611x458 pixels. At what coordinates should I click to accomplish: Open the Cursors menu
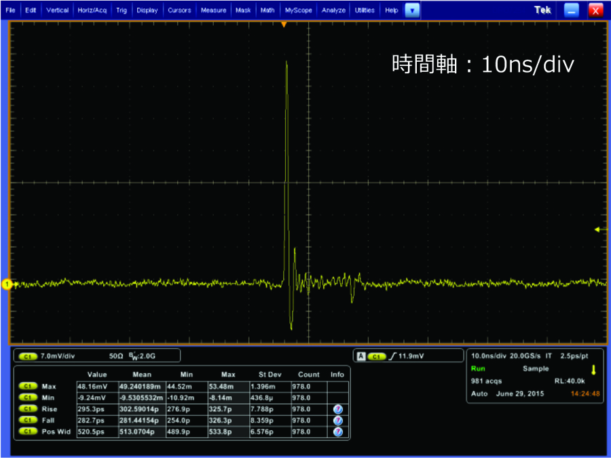(179, 10)
